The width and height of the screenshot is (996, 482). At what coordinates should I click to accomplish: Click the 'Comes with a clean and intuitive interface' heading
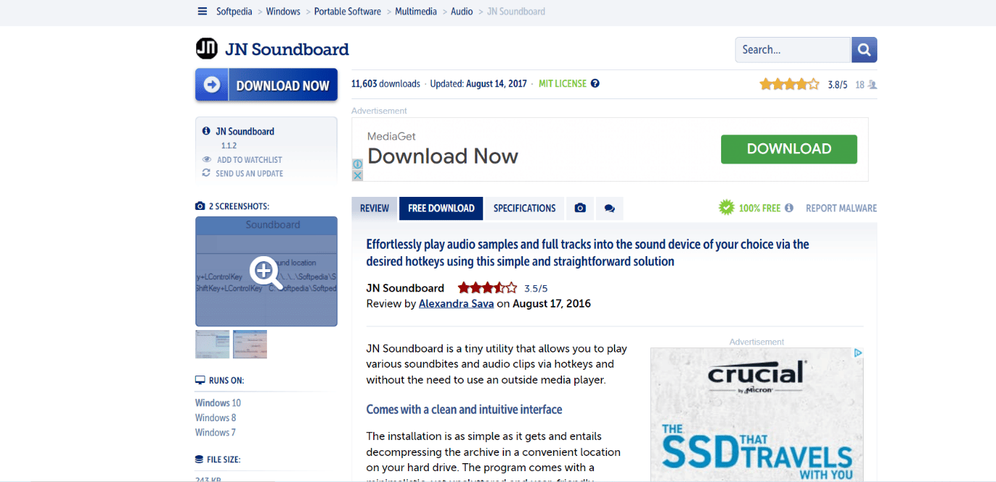point(464,410)
